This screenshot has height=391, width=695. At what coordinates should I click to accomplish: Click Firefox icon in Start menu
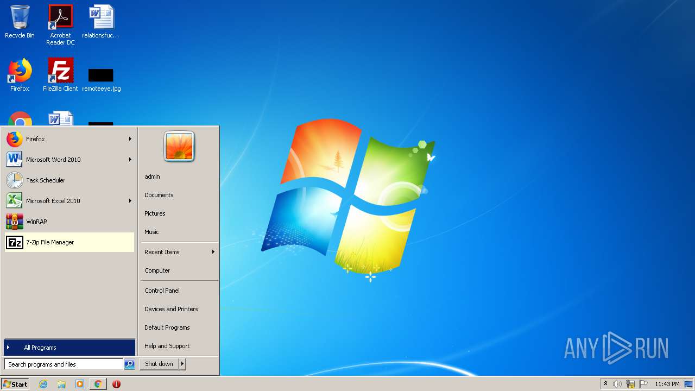tap(14, 139)
